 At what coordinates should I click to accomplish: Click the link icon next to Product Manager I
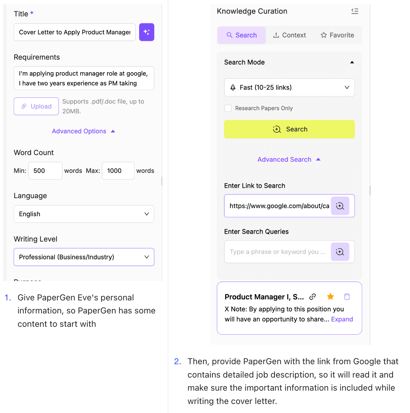312,296
